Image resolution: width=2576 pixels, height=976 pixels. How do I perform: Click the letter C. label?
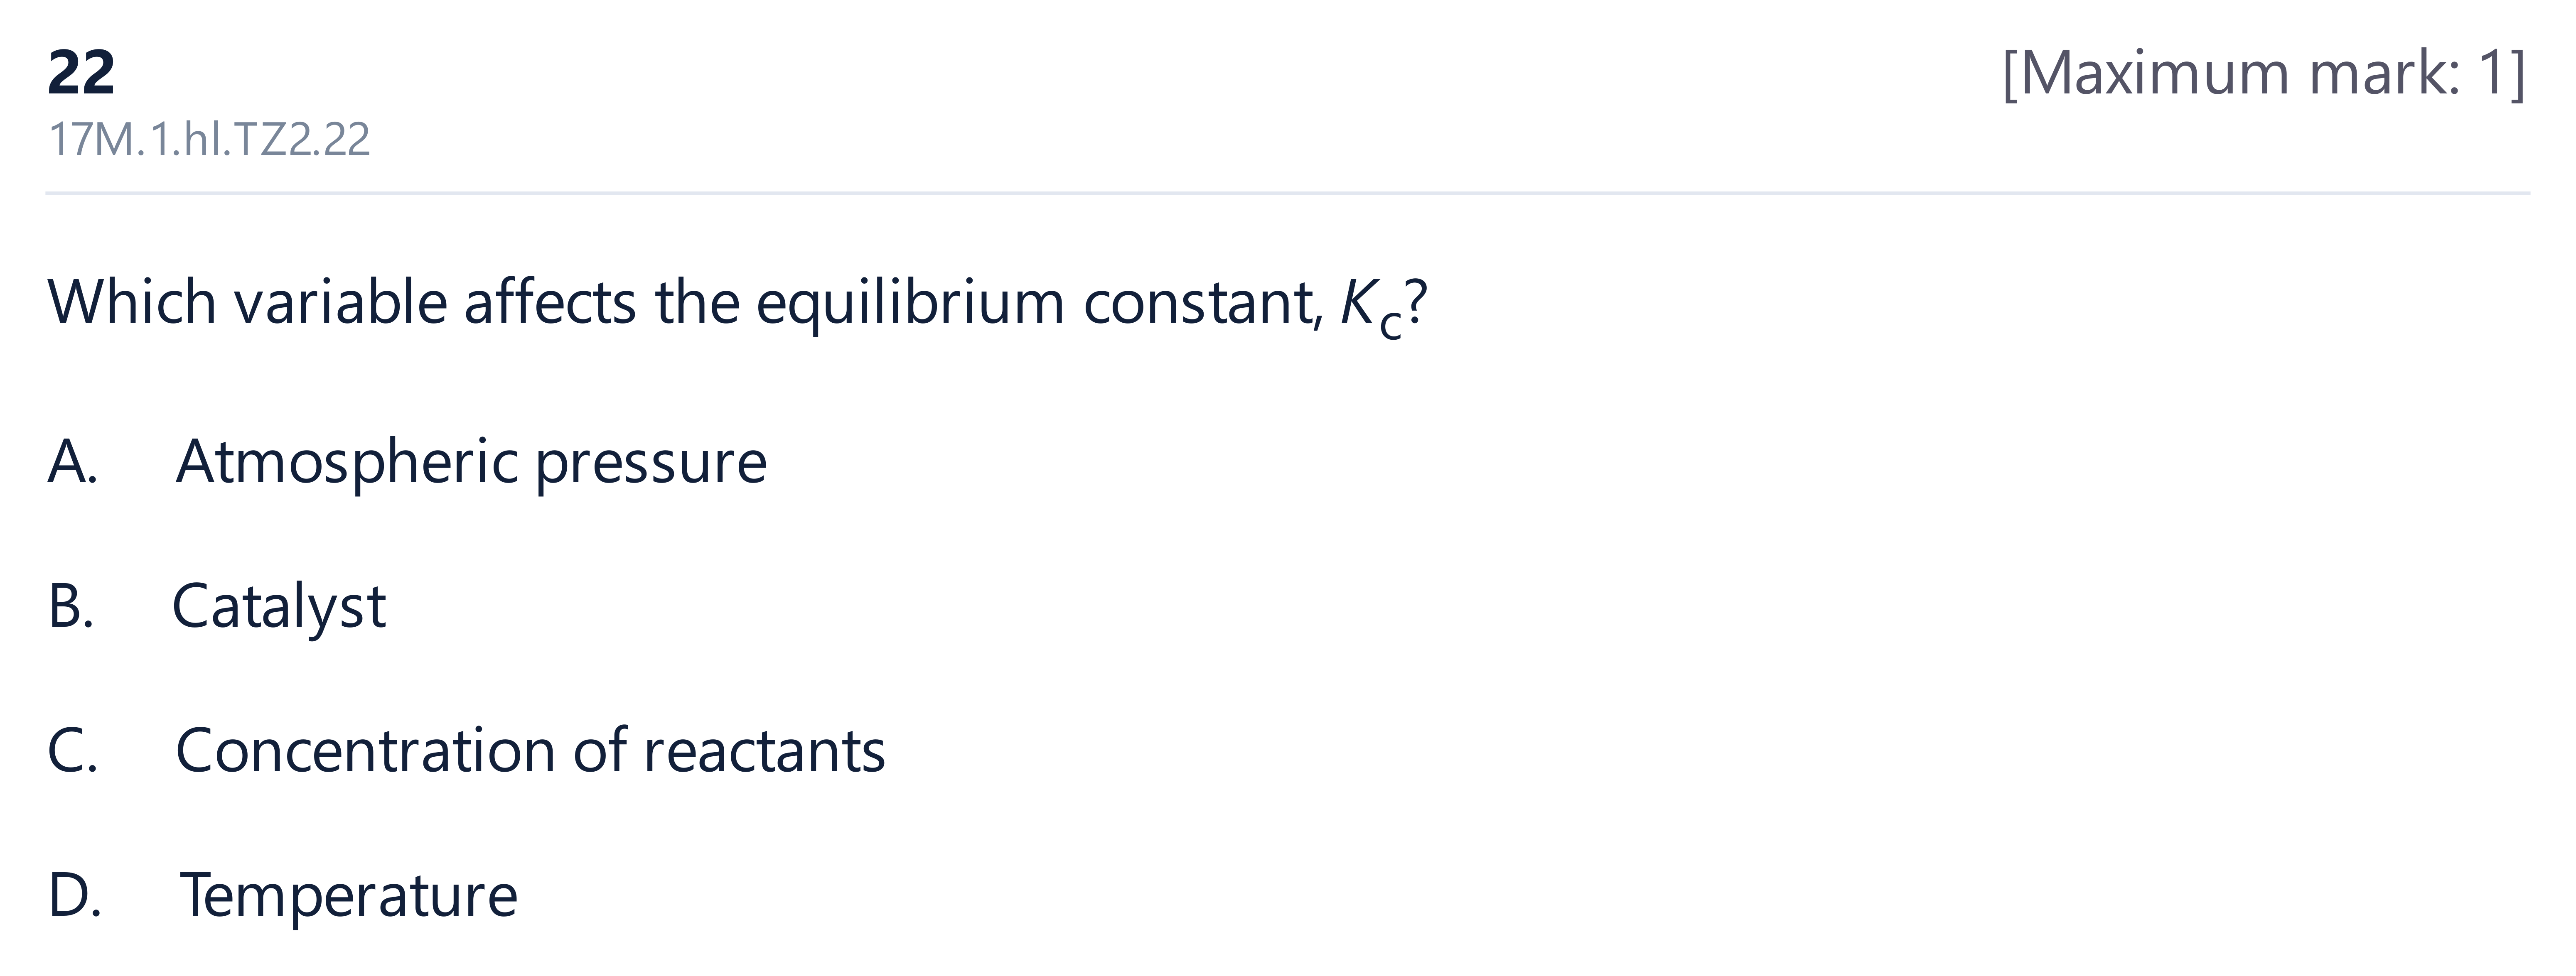[x=72, y=751]
